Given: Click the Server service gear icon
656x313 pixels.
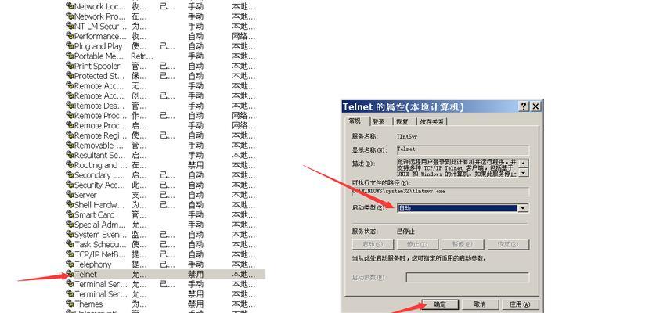Looking at the screenshot, I should [70, 195].
